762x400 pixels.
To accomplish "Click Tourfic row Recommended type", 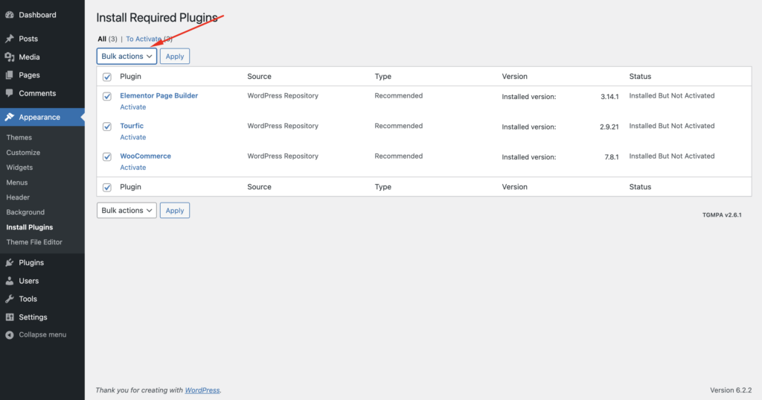I will 399,126.
